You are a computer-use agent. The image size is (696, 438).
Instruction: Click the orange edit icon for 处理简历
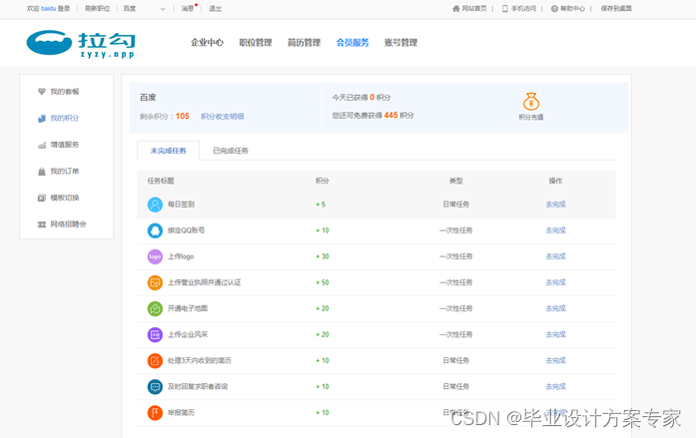pyautogui.click(x=155, y=360)
